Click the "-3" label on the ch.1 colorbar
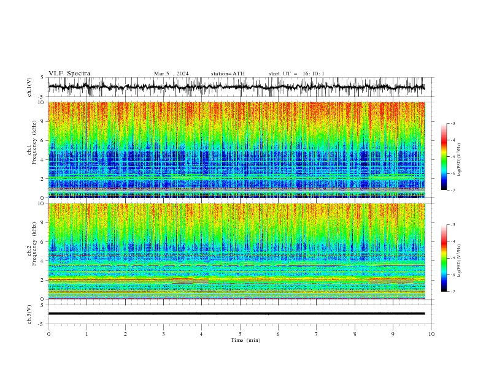 [452, 123]
